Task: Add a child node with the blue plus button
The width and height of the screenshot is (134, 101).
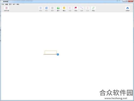Action: tap(58, 54)
